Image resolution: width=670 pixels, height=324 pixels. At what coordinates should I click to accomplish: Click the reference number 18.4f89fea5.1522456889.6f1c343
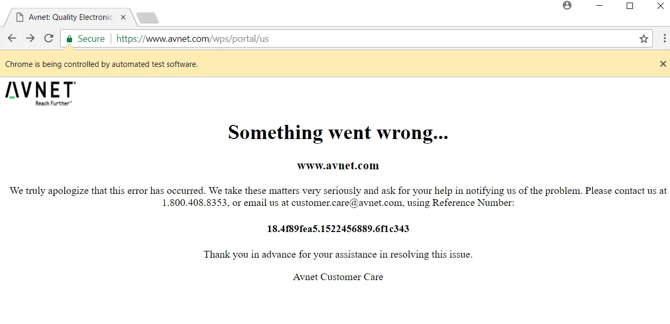click(x=338, y=229)
